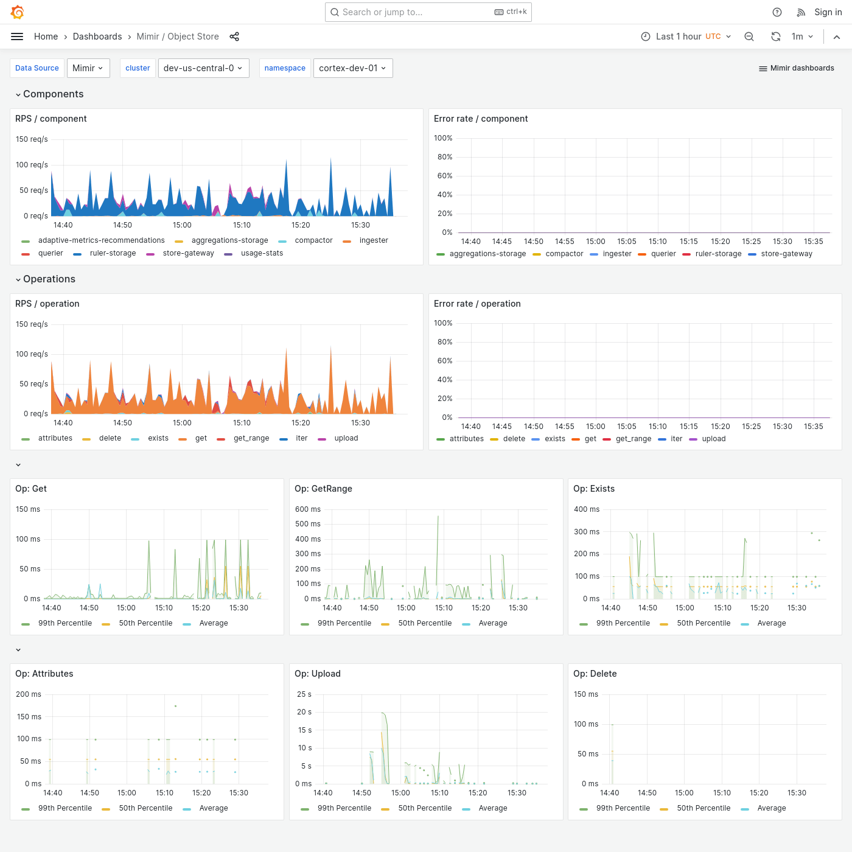Toggle upload series in RPS/operation legend
This screenshot has width=852, height=852.
[346, 438]
